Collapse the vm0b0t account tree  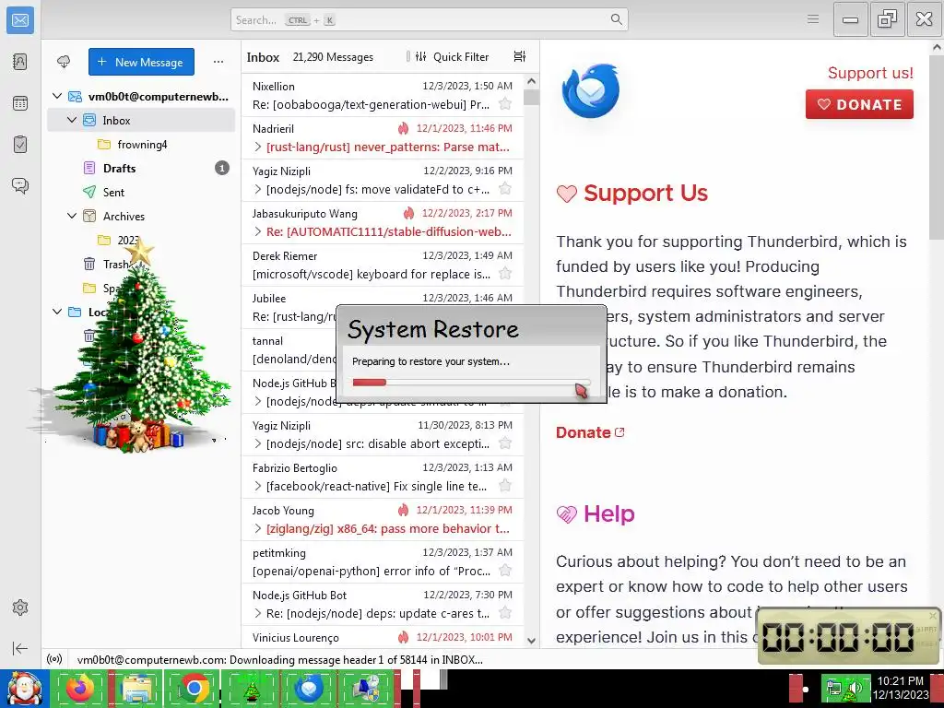[x=57, y=96]
